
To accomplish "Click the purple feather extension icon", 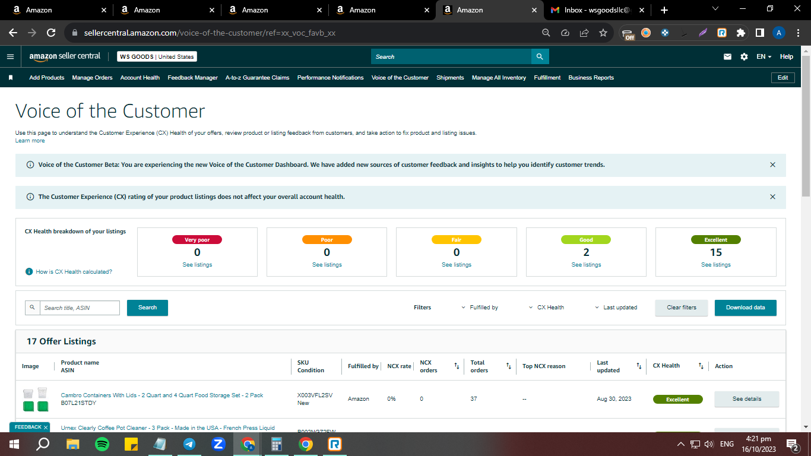I will pos(703,33).
